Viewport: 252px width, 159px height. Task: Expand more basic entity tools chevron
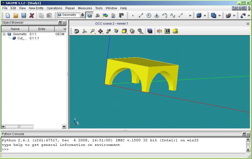tap(190, 16)
